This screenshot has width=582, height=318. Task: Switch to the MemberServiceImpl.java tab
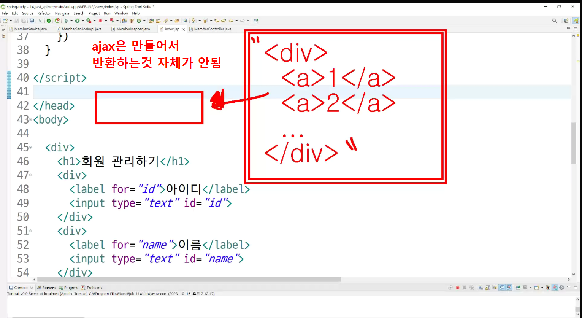point(79,29)
